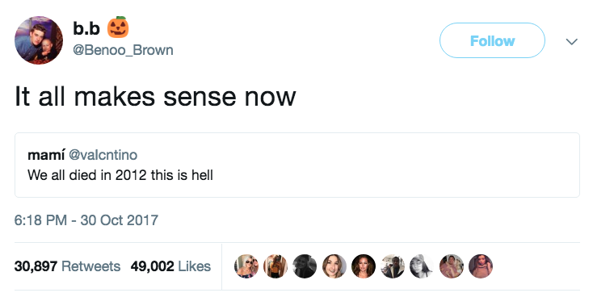Click the @valcntino handle in quoted tweet
The width and height of the screenshot is (593, 297).
tap(103, 155)
